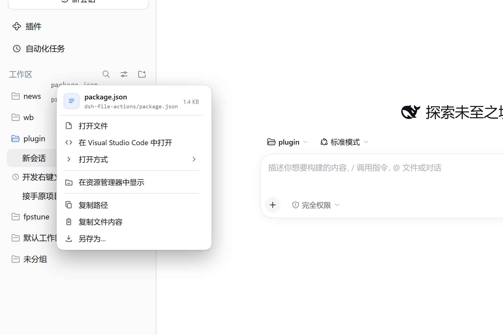
Task: Choose 另存为... menu entry
Action: coord(131,239)
